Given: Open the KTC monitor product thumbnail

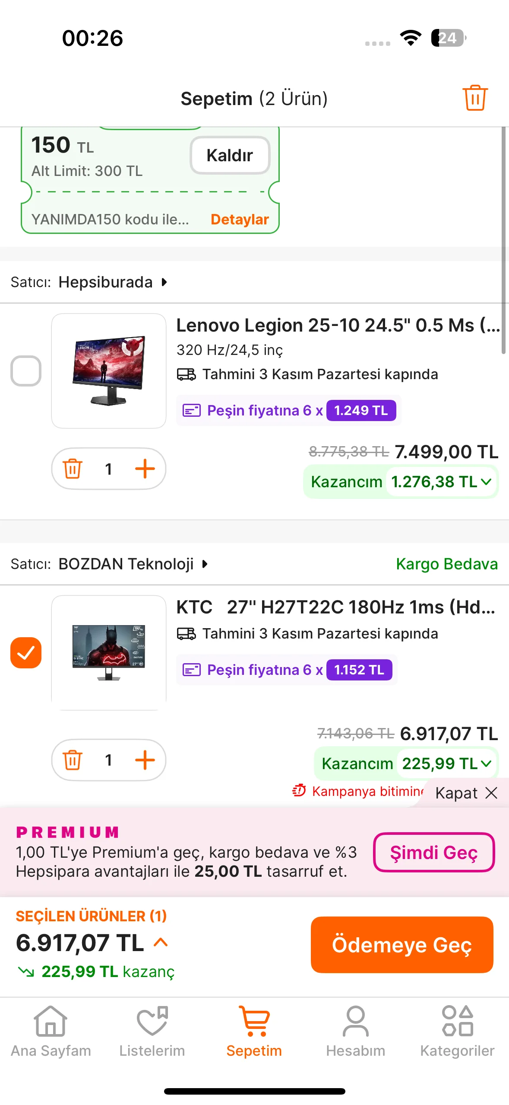Looking at the screenshot, I should (x=109, y=652).
